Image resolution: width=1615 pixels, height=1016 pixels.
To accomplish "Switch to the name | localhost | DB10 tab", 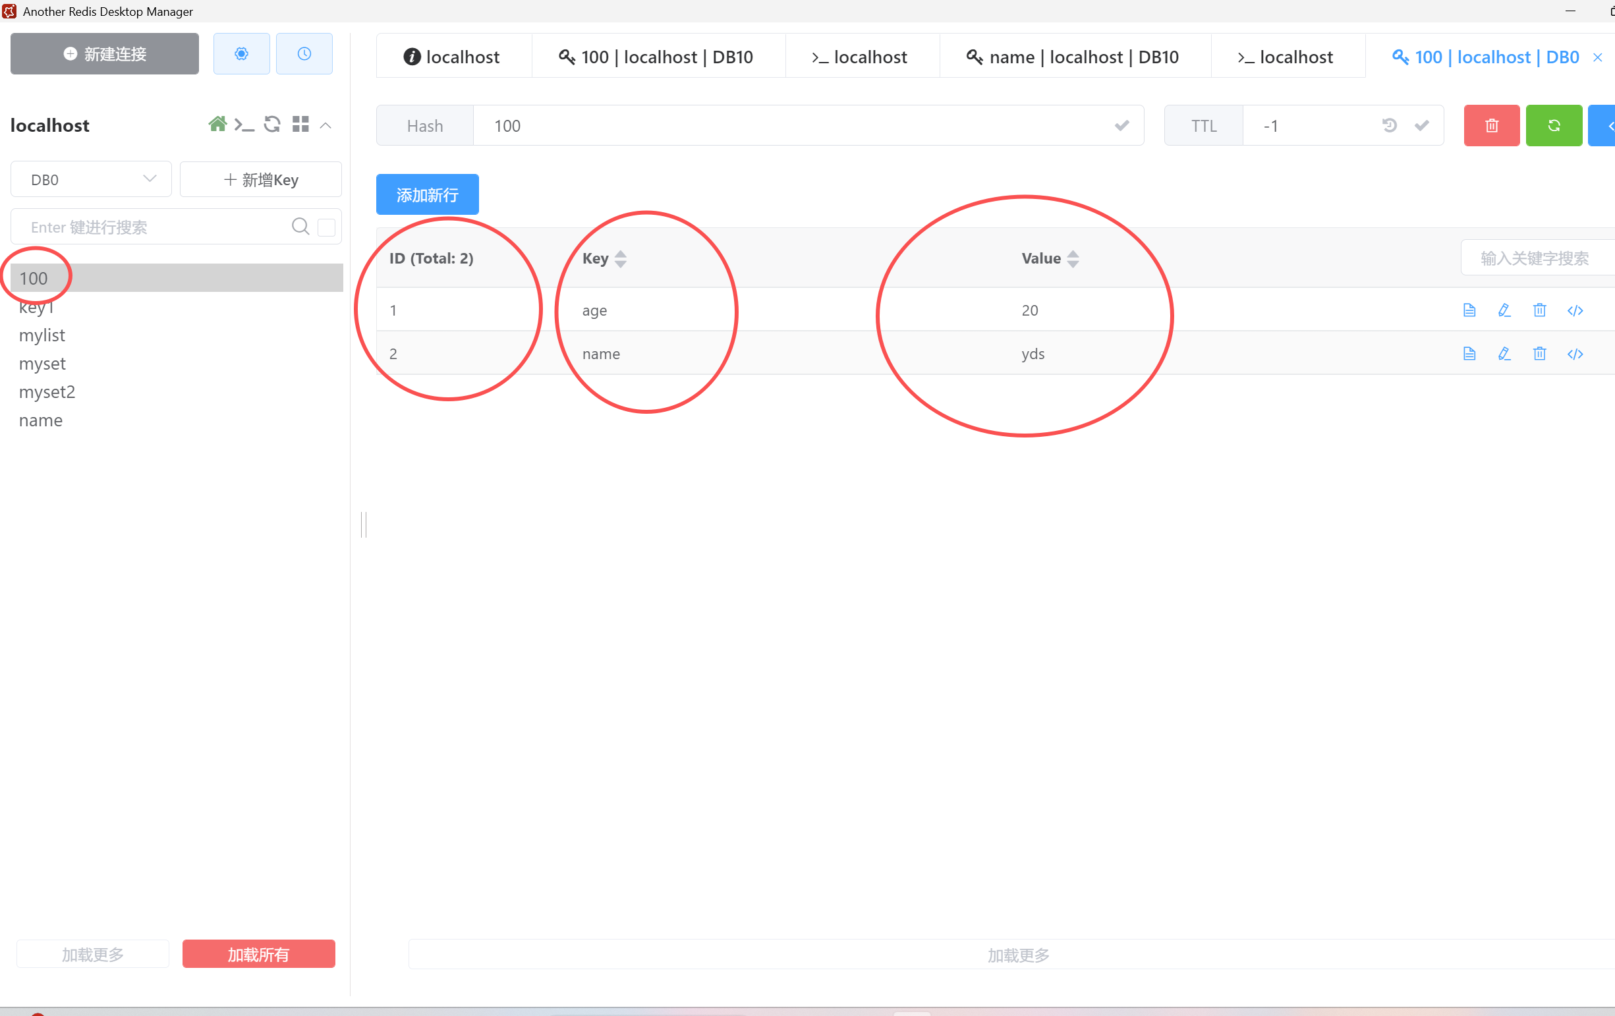I will tap(1075, 57).
